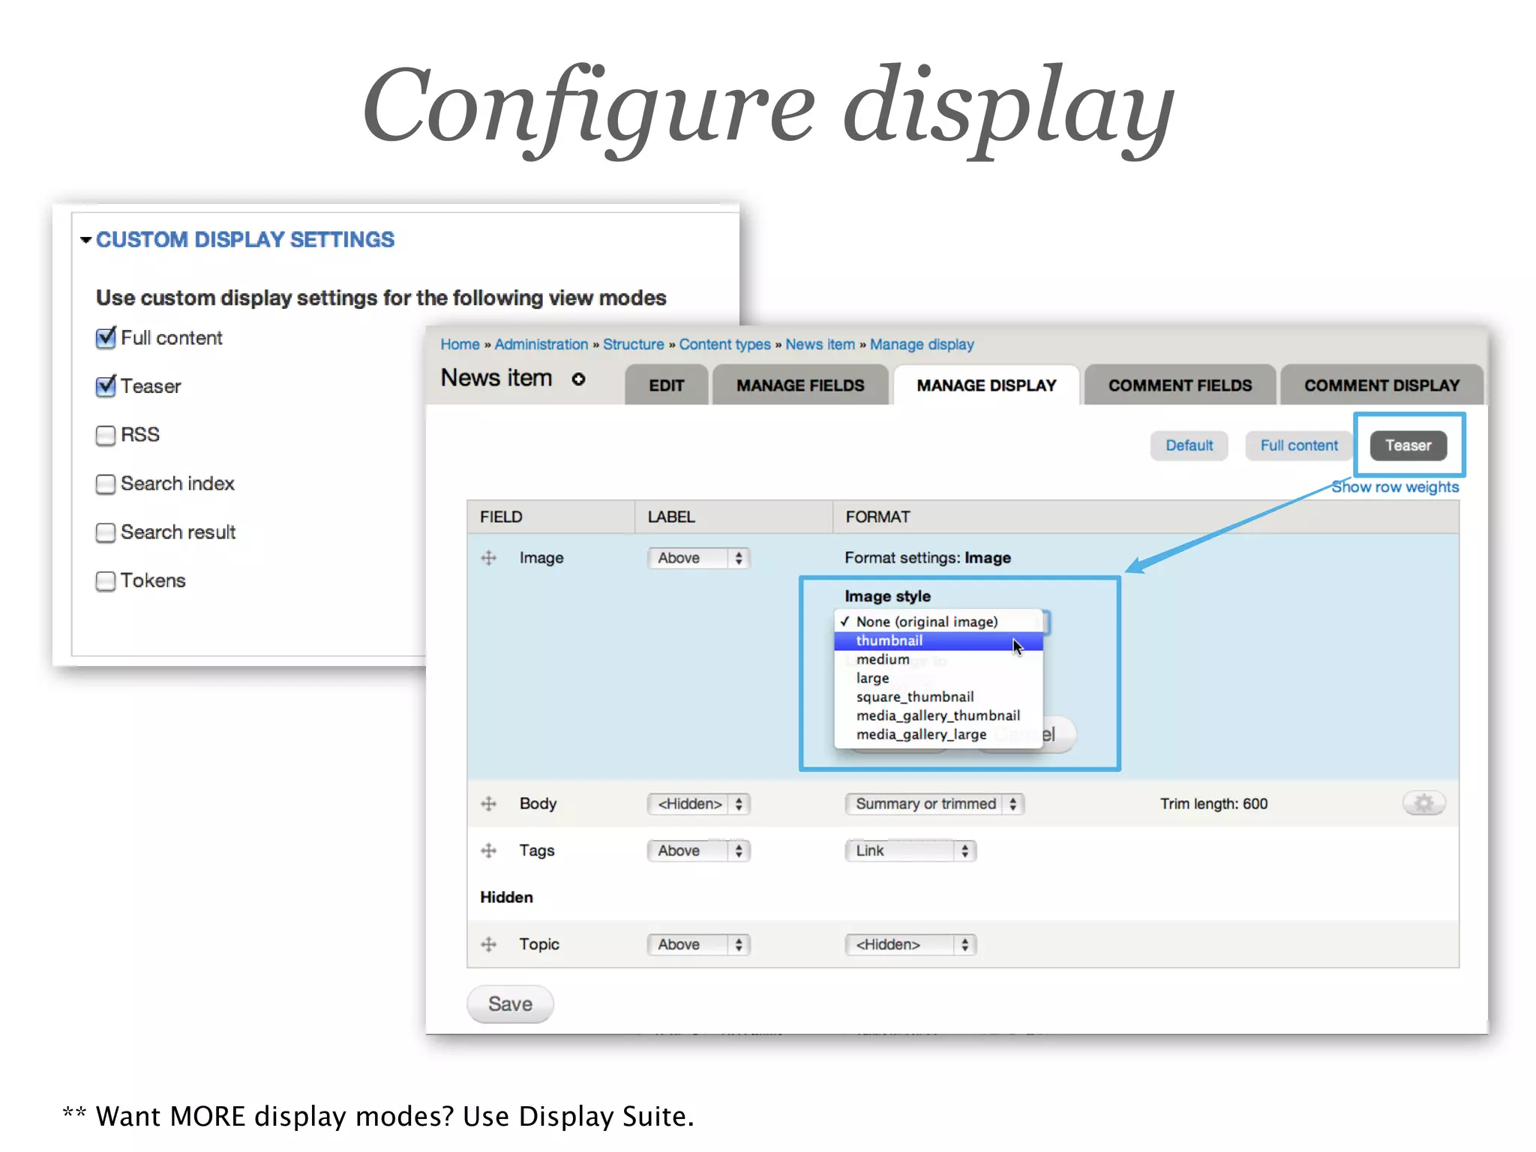The image size is (1536, 1152).
Task: Click the Hidden region heading
Action: click(x=506, y=897)
